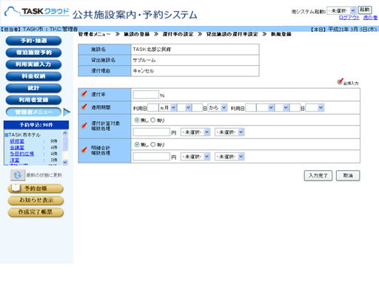Open the 予約台帳 ledger button
The image size is (379, 284).
coord(36,189)
